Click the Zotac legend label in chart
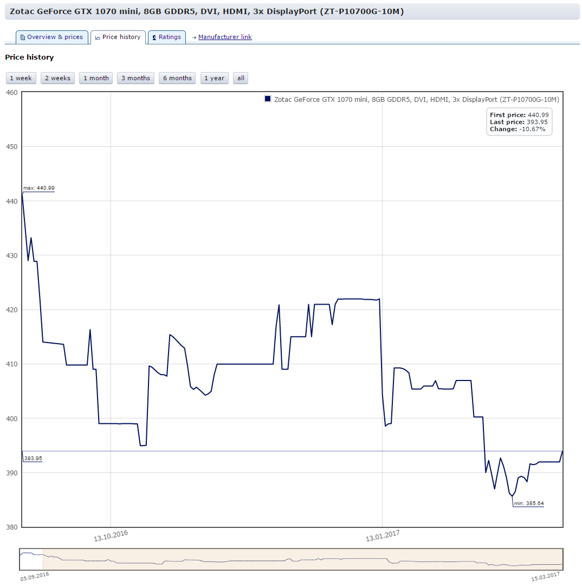 point(417,99)
